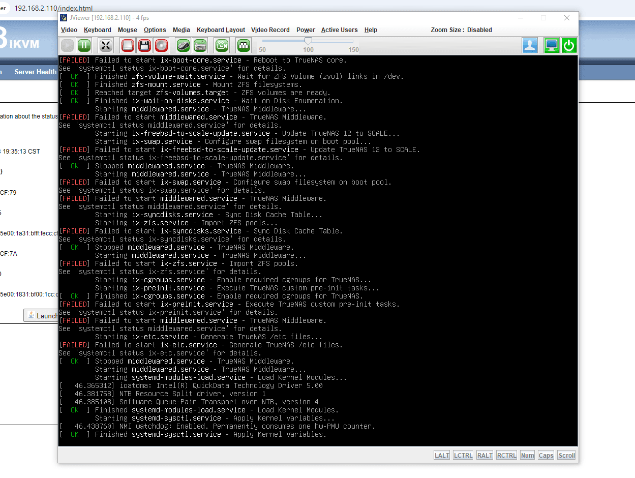Click the zoom slider handle at 100

pyautogui.click(x=308, y=41)
